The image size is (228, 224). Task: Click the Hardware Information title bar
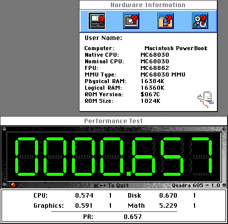[x=148, y=5]
